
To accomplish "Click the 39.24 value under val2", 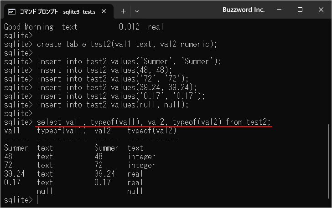I will click(104, 174).
